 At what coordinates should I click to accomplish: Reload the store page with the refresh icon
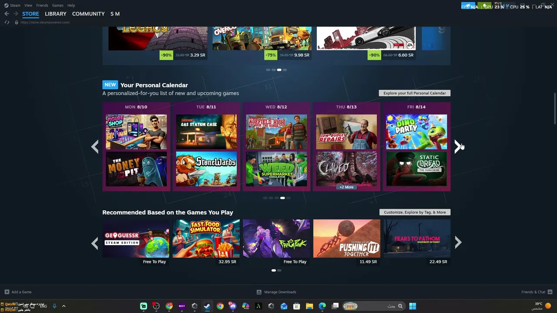click(x=7, y=22)
